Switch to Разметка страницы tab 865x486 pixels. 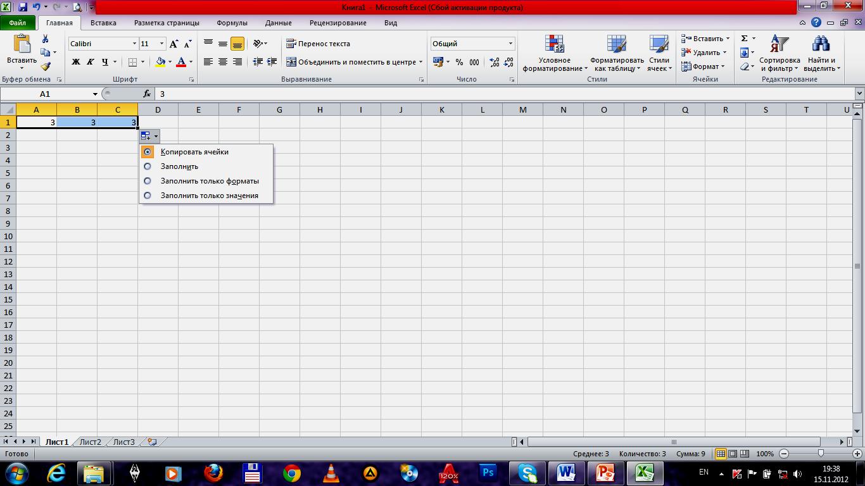pyautogui.click(x=167, y=23)
